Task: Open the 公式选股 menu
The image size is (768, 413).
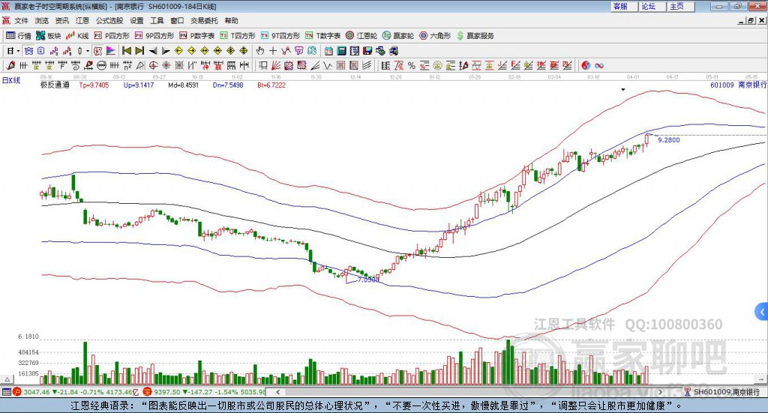Action: [109, 20]
